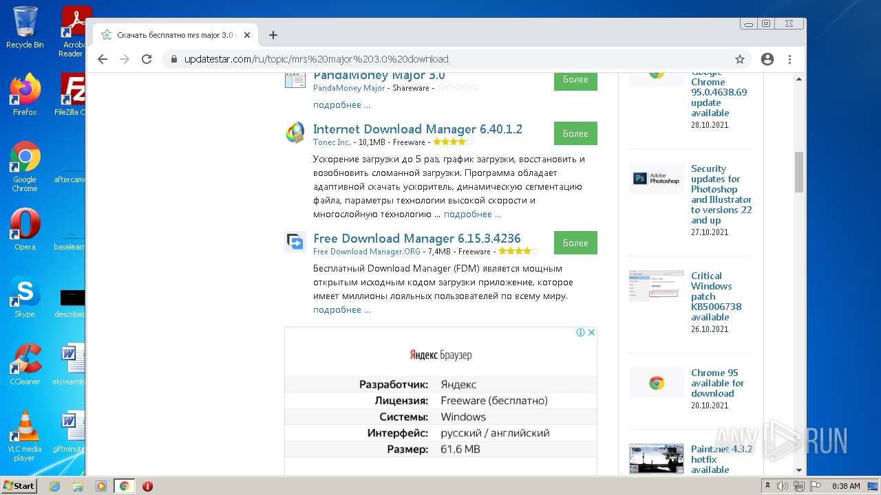The image size is (881, 495).
Task: Open Free Download Manager 6.15.3.4236 link
Action: click(x=417, y=239)
